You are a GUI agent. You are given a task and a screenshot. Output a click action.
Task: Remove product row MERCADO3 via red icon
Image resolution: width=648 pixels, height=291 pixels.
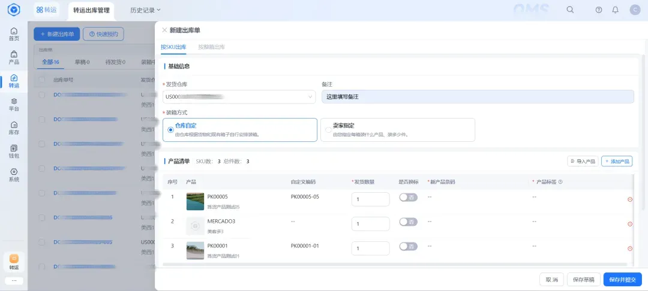click(x=630, y=224)
